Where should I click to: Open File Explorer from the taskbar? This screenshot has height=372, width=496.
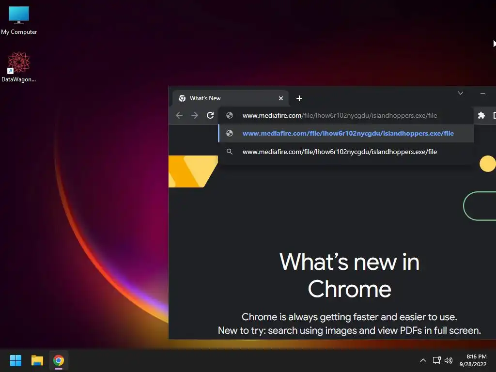(x=37, y=360)
